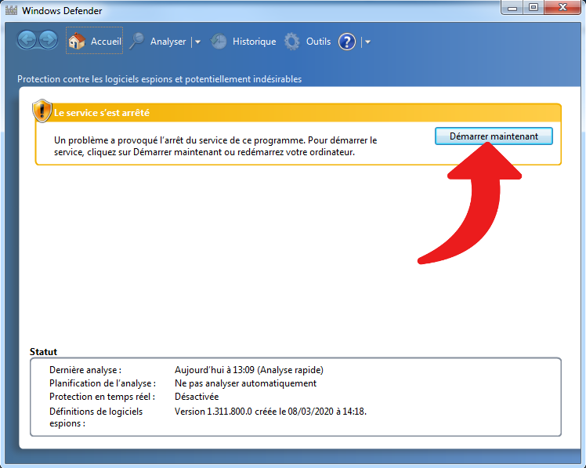The width and height of the screenshot is (586, 468).
Task: Minimize the Windows Defender window
Action: [512, 8]
